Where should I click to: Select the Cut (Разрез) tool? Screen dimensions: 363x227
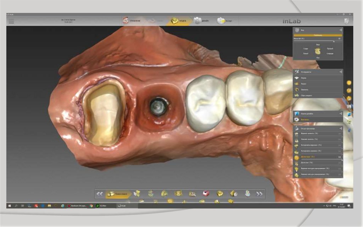318,84
